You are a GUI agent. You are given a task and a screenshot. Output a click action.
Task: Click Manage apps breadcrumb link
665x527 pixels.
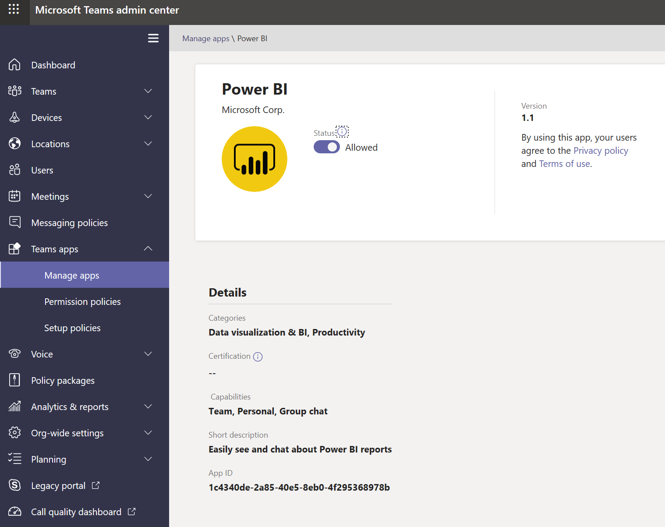pos(205,39)
